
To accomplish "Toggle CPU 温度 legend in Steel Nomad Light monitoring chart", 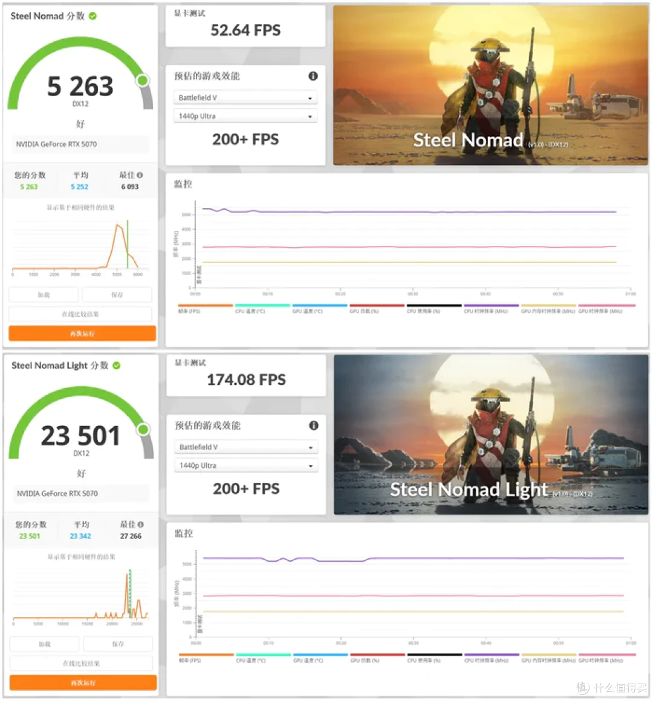I will pyautogui.click(x=264, y=657).
